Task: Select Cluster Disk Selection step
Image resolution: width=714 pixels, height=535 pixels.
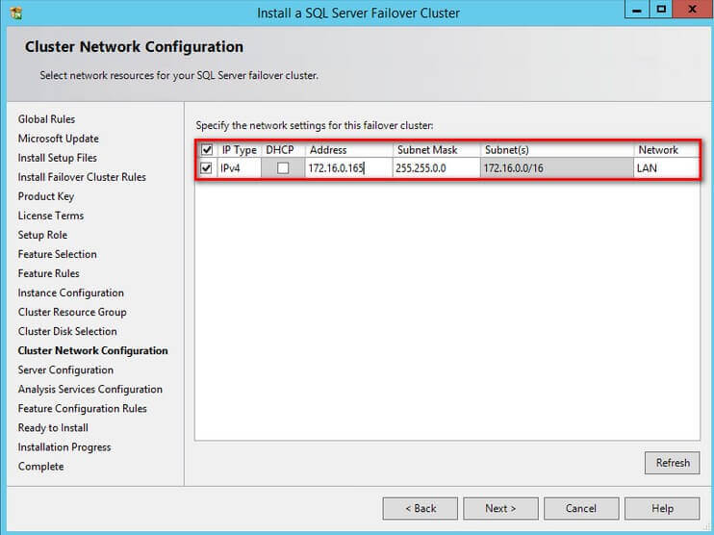Action: (x=67, y=331)
